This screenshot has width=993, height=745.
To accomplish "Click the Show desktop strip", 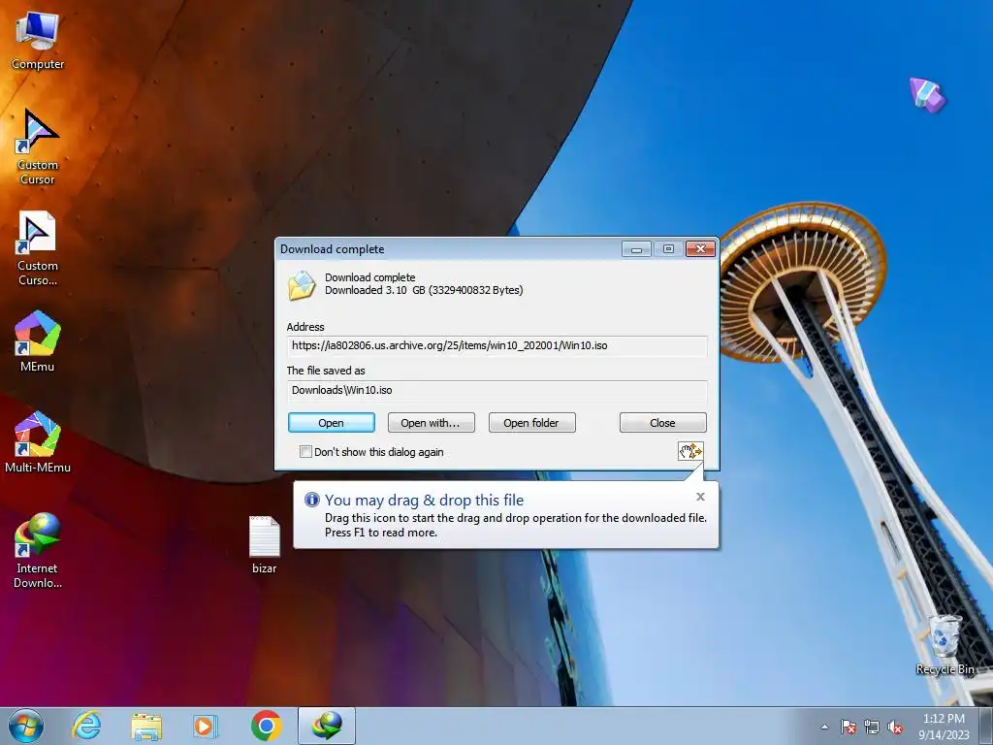I will (988, 726).
